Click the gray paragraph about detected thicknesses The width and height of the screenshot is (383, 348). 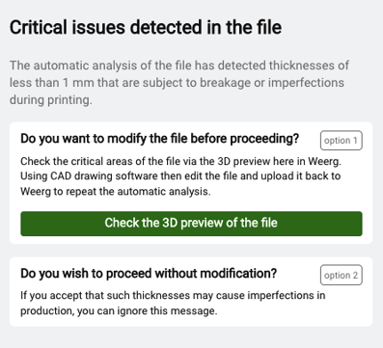click(x=179, y=83)
